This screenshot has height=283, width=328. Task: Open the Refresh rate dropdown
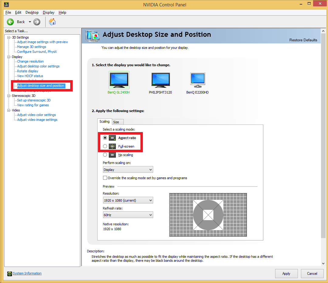[128, 215]
